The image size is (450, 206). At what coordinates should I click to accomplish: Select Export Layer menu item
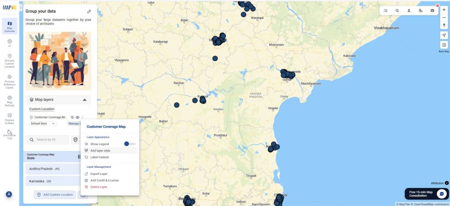tap(110, 174)
